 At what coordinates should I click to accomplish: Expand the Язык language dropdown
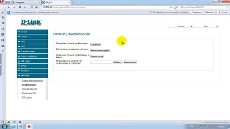pyautogui.click(x=206, y=26)
